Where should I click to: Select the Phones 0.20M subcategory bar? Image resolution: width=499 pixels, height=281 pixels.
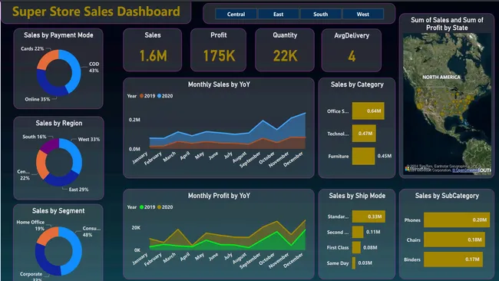pos(457,220)
